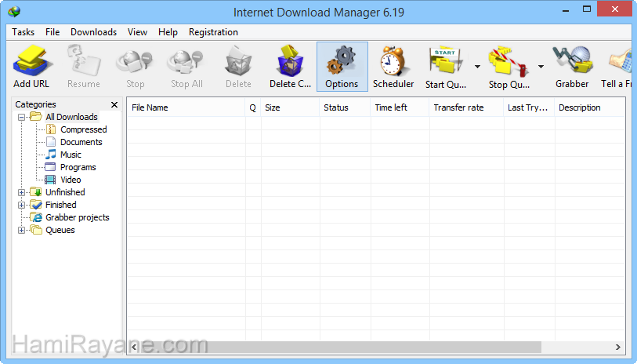The width and height of the screenshot is (637, 364).
Task: Sort by Transfer rate column header
Action: tap(466, 107)
